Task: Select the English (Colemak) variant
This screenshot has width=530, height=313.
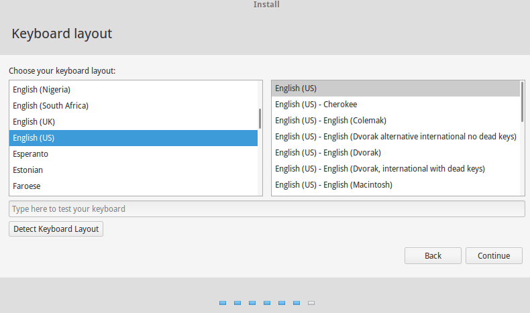Action: [x=331, y=120]
